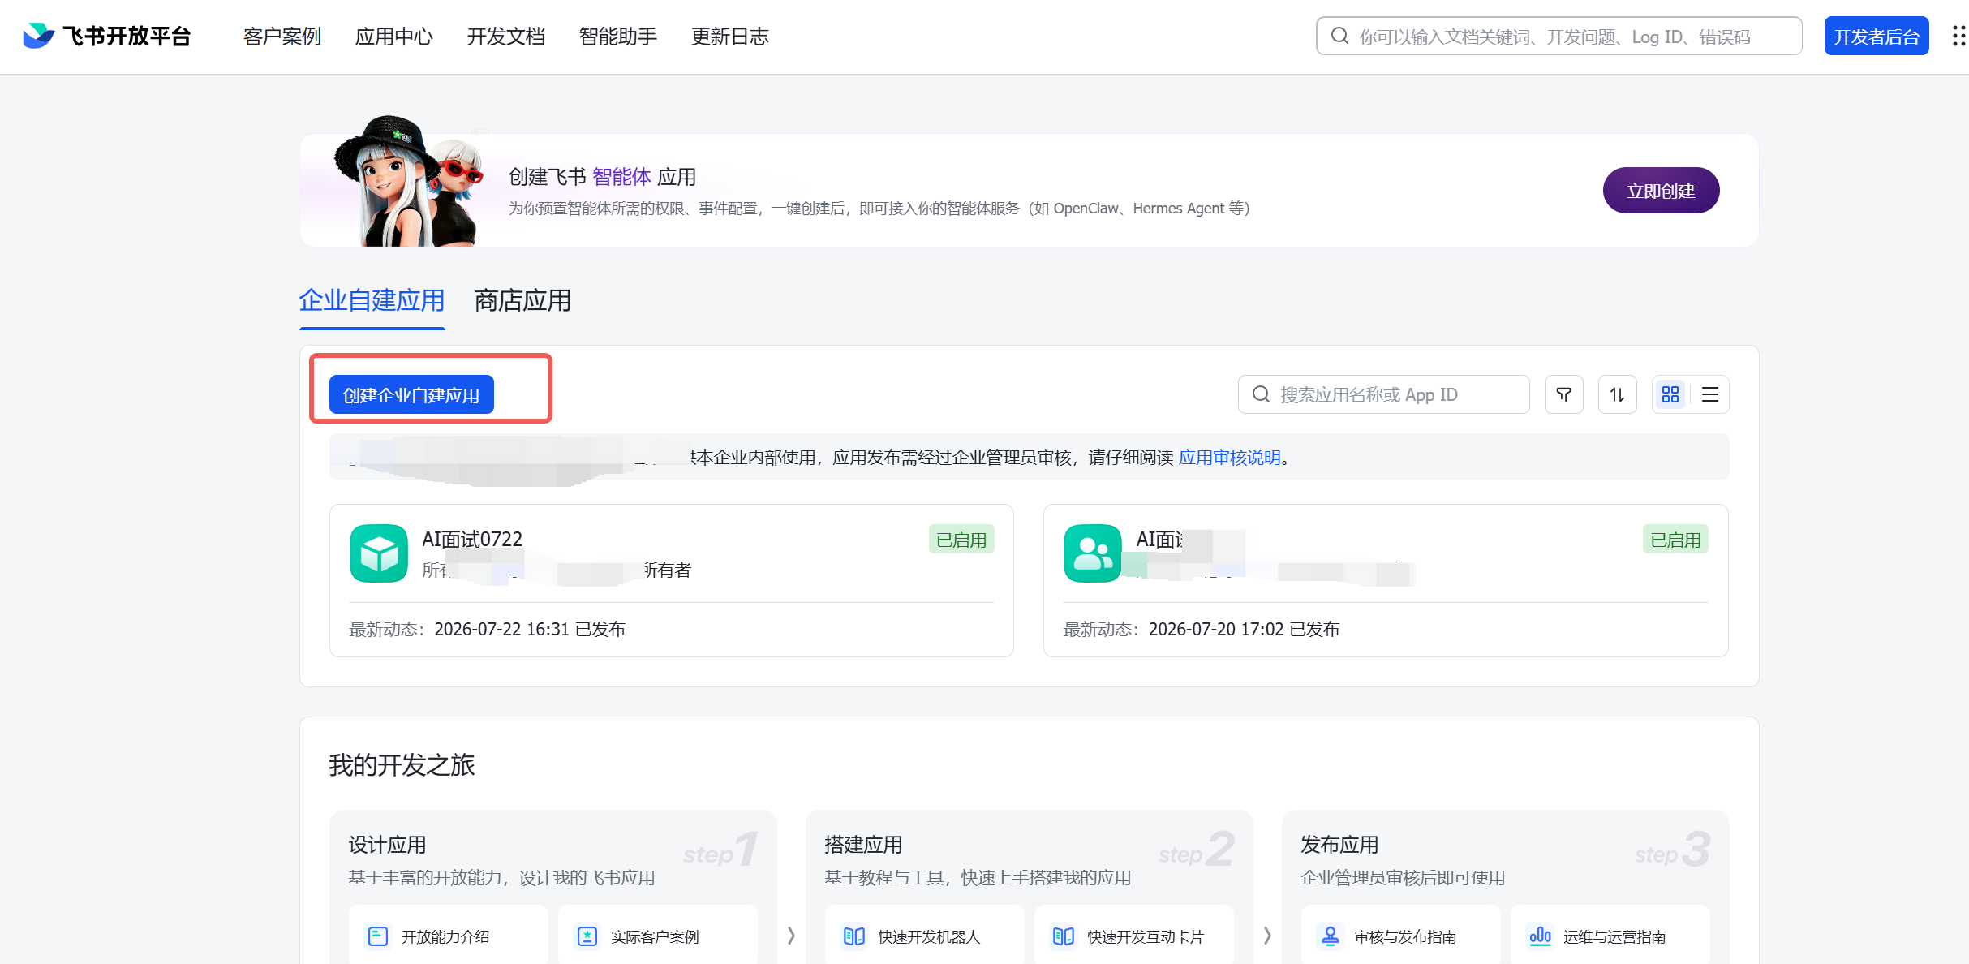Focus the top documentation search field
Screen dimensions: 1969x964
[x=1559, y=37]
